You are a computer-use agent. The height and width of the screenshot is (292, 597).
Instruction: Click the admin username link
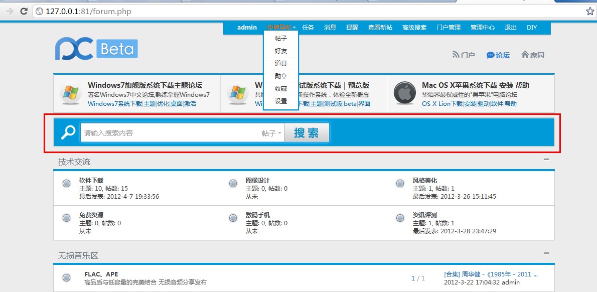point(247,28)
